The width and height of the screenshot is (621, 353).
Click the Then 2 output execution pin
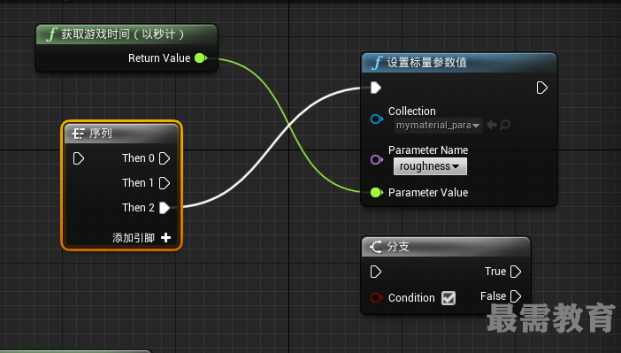point(165,208)
